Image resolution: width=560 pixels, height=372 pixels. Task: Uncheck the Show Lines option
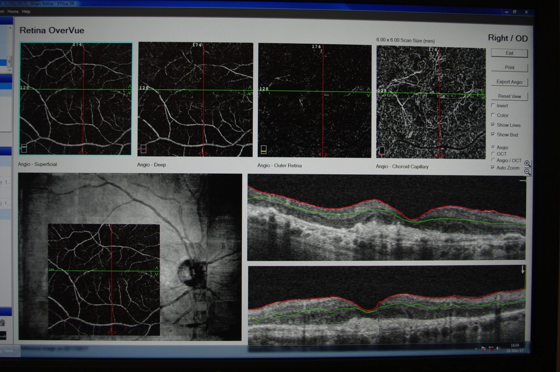(x=493, y=125)
